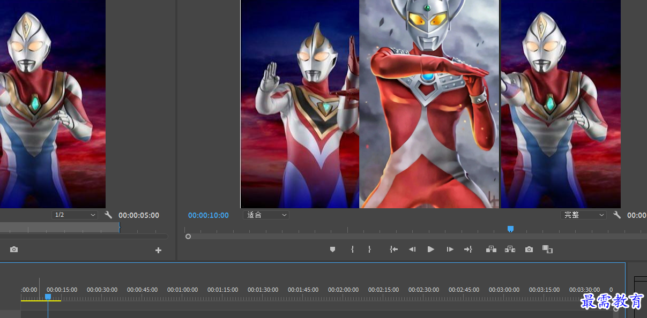Go to Out point in Program monitor

click(x=468, y=249)
